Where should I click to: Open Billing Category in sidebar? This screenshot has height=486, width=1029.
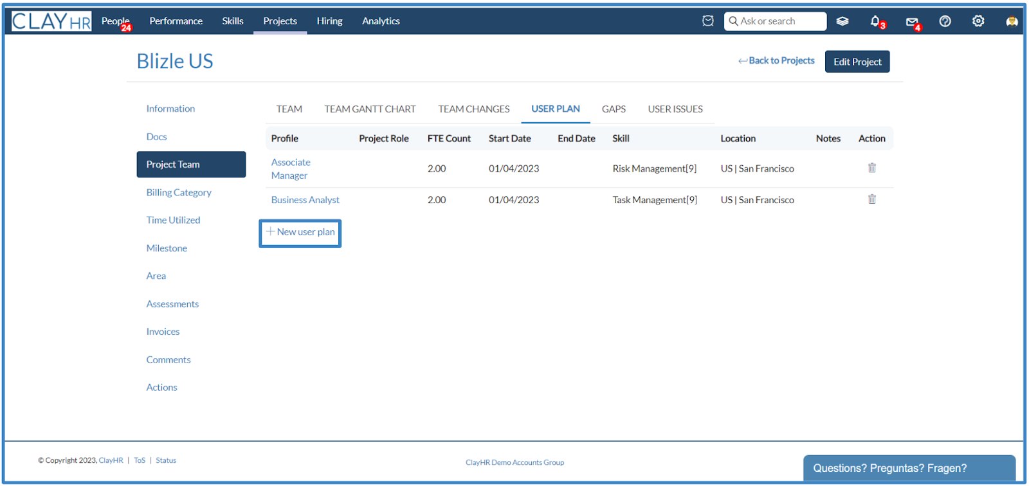[179, 192]
